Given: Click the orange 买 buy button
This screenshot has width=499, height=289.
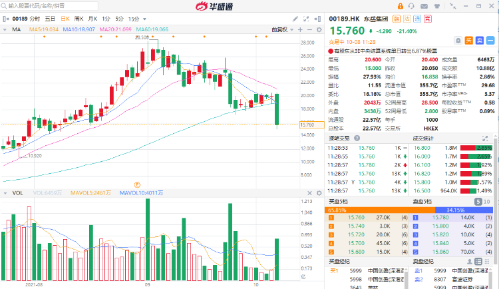Looking at the screenshot, I should (x=469, y=41).
